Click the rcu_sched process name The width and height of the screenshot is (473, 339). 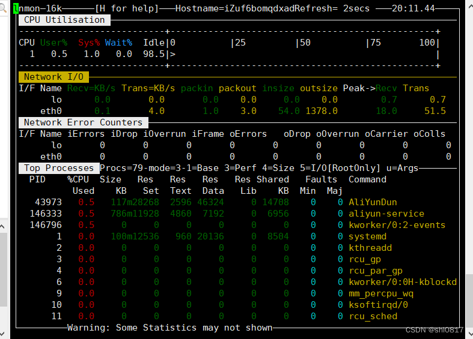pyautogui.click(x=373, y=316)
